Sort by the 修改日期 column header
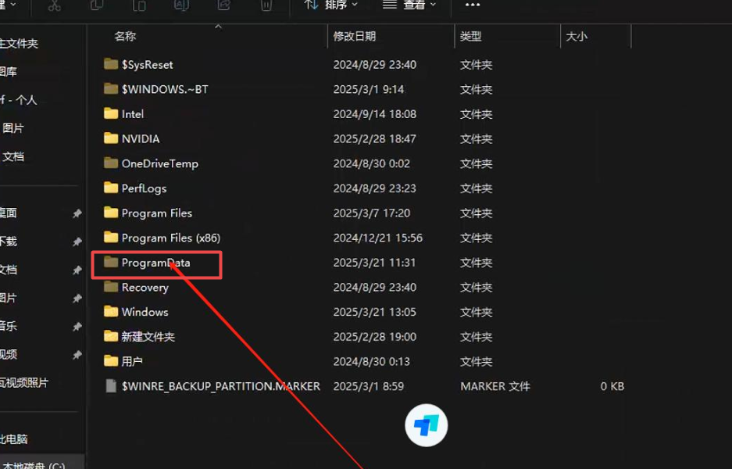Image resolution: width=732 pixels, height=469 pixels. pos(355,36)
